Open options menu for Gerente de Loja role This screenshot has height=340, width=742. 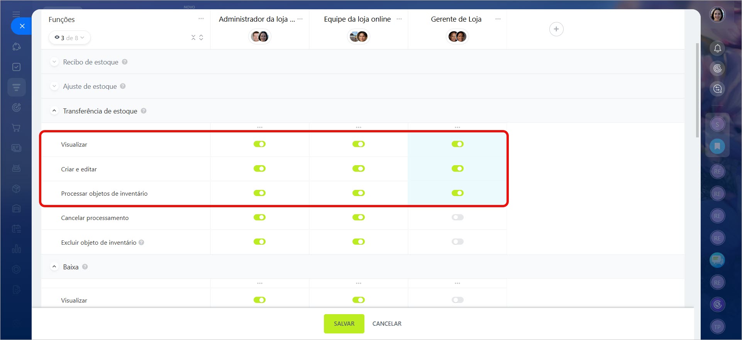498,19
